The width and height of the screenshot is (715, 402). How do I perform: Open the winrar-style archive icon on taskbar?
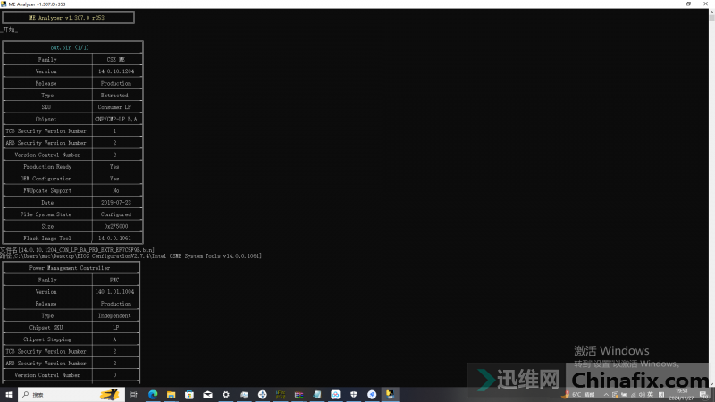click(299, 395)
